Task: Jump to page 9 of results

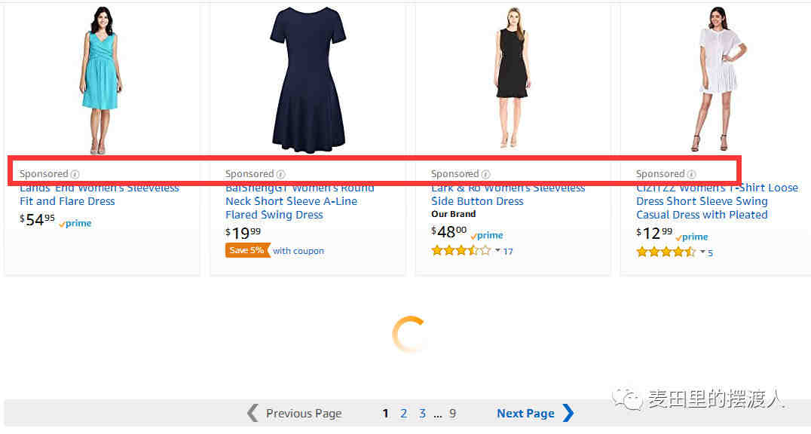Action: point(452,414)
